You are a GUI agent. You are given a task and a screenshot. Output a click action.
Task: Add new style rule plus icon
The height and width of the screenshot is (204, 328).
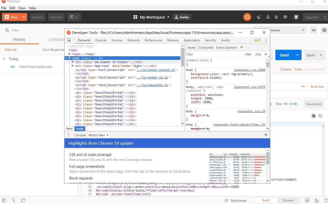pyautogui.click(x=266, y=54)
